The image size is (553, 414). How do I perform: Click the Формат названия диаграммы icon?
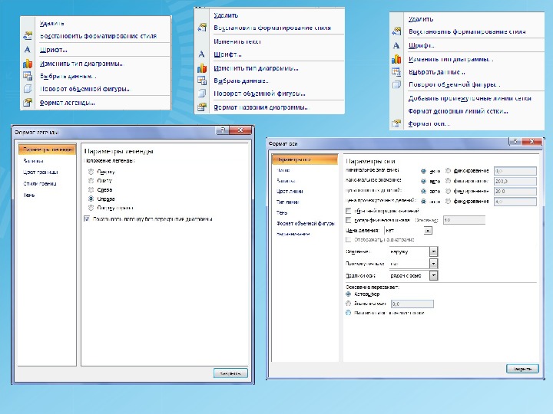(202, 107)
